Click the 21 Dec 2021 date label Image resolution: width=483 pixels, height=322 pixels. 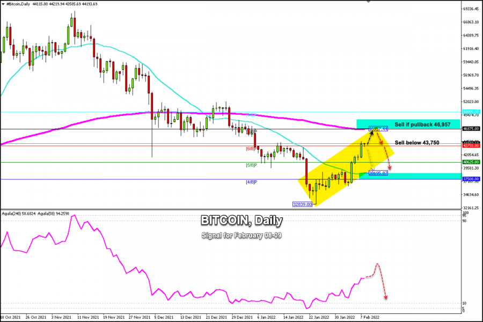coord(216,317)
